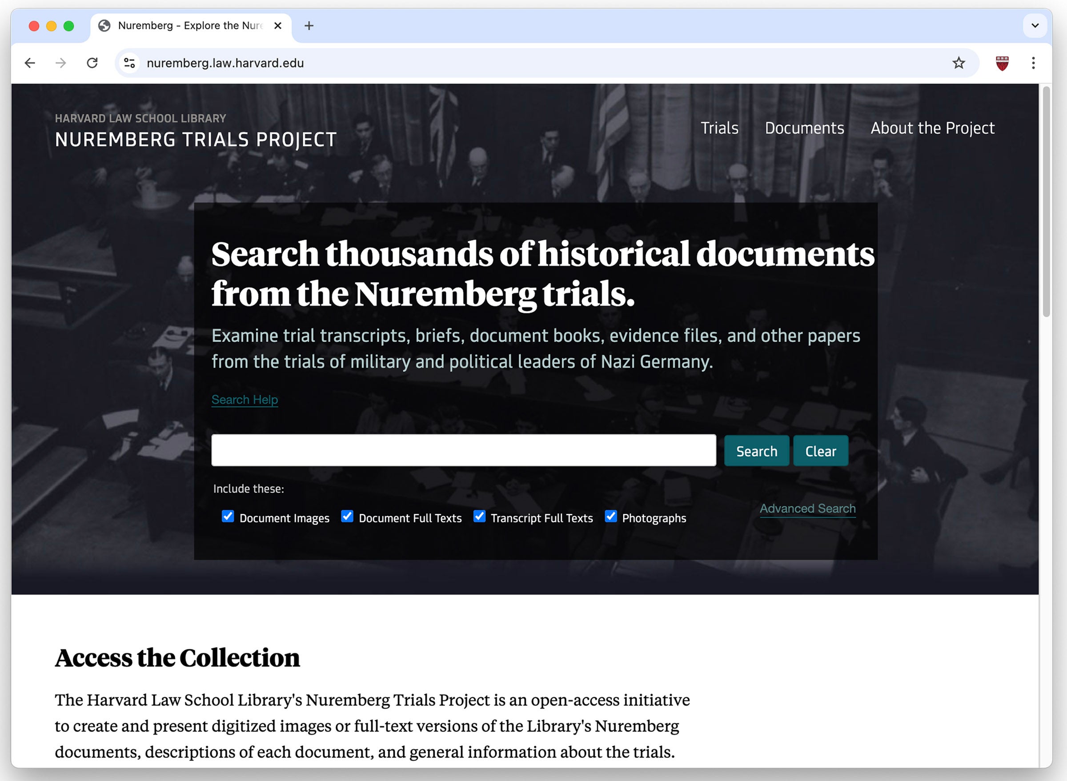
Task: Open Chrome's three-dot menu
Action: pyautogui.click(x=1034, y=62)
